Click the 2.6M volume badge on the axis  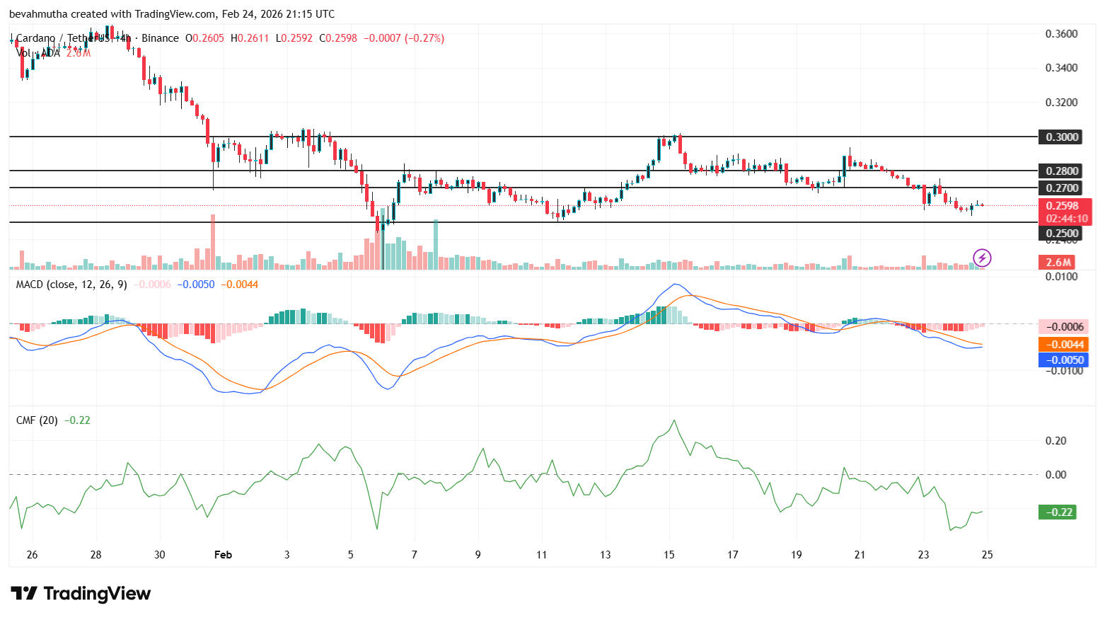pos(1057,262)
